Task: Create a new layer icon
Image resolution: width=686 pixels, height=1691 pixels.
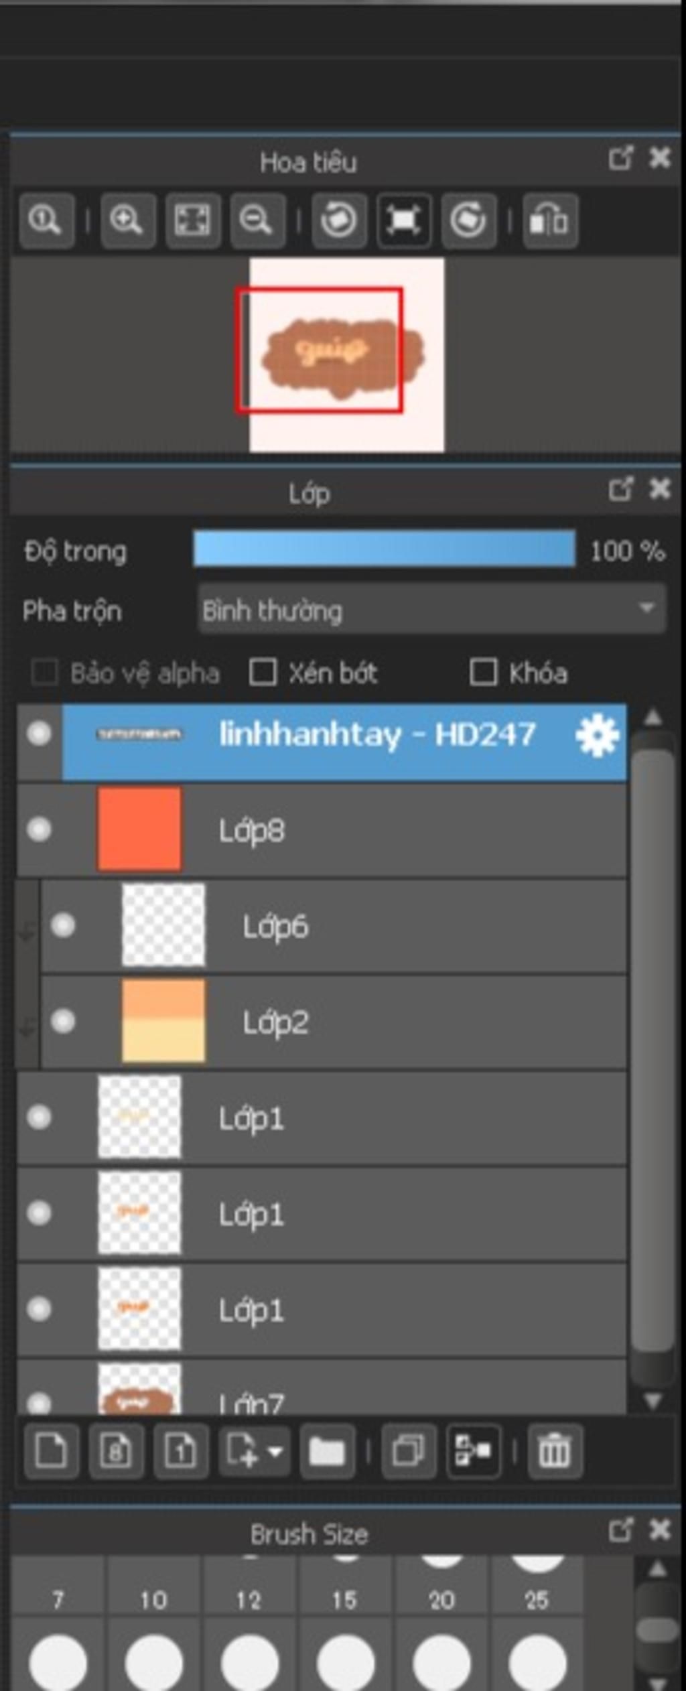Action: point(50,1451)
